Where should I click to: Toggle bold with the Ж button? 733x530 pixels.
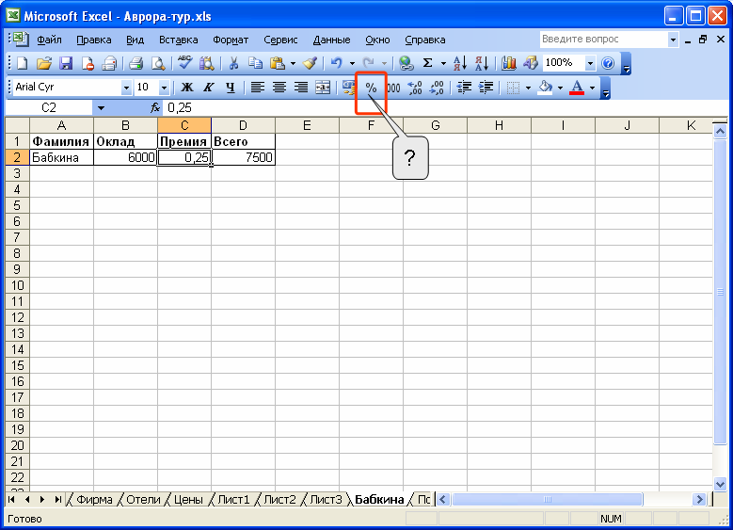coord(186,88)
